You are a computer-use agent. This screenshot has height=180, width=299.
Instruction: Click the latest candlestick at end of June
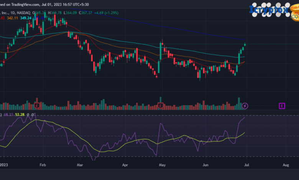(x=245, y=44)
